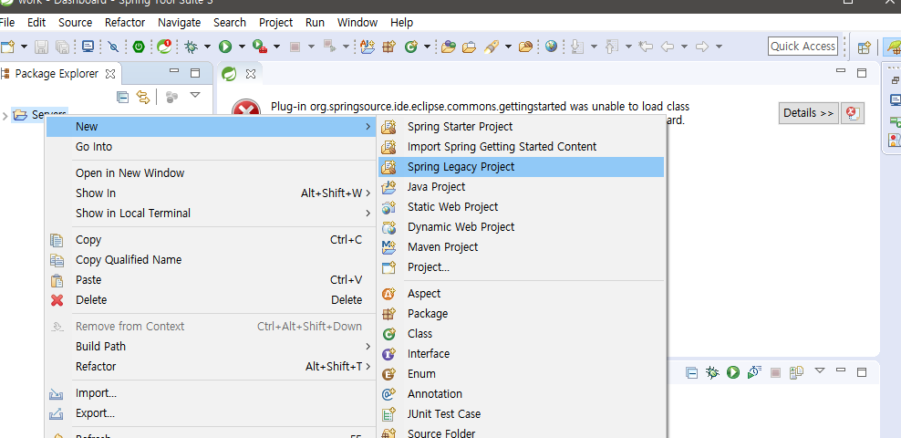Image resolution: width=901 pixels, height=438 pixels.
Task: Click the Open Type folder icon
Action: point(449,47)
